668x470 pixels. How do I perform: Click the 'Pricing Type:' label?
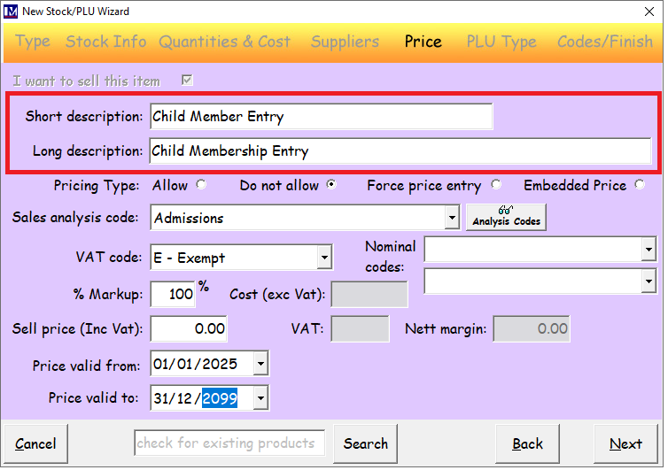[97, 186]
